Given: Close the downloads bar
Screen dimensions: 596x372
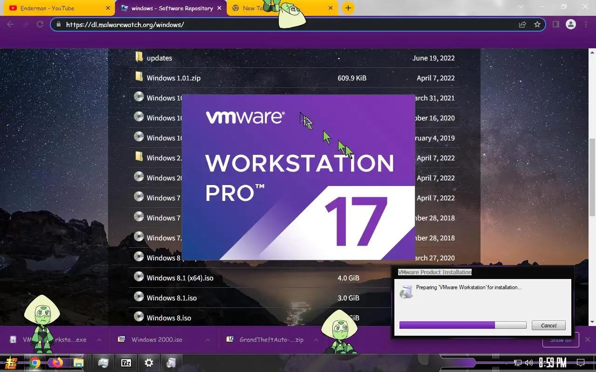Looking at the screenshot, I should (x=588, y=340).
